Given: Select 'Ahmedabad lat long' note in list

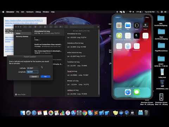Looking at the screenshot, I should 48,32.
